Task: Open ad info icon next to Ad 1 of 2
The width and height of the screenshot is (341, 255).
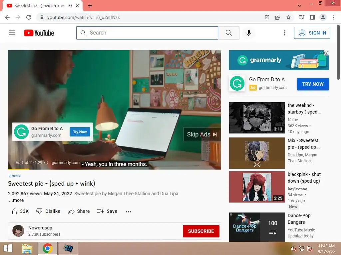Action: pos(46,163)
